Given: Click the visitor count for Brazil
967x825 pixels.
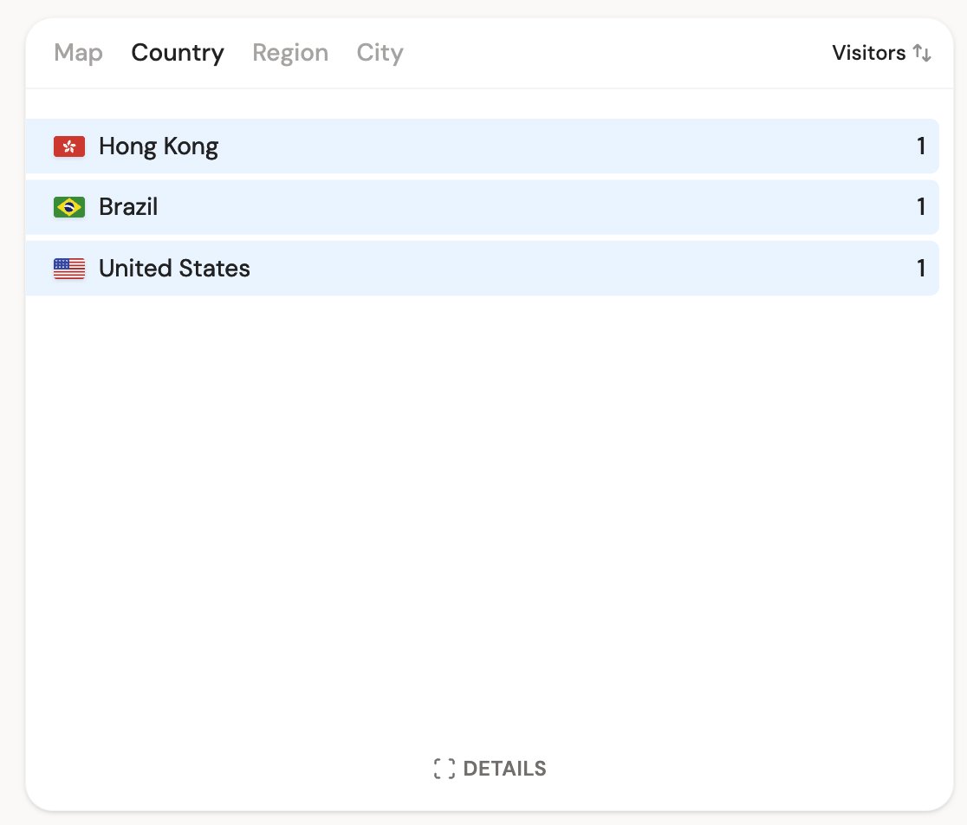Looking at the screenshot, I should pos(921,206).
